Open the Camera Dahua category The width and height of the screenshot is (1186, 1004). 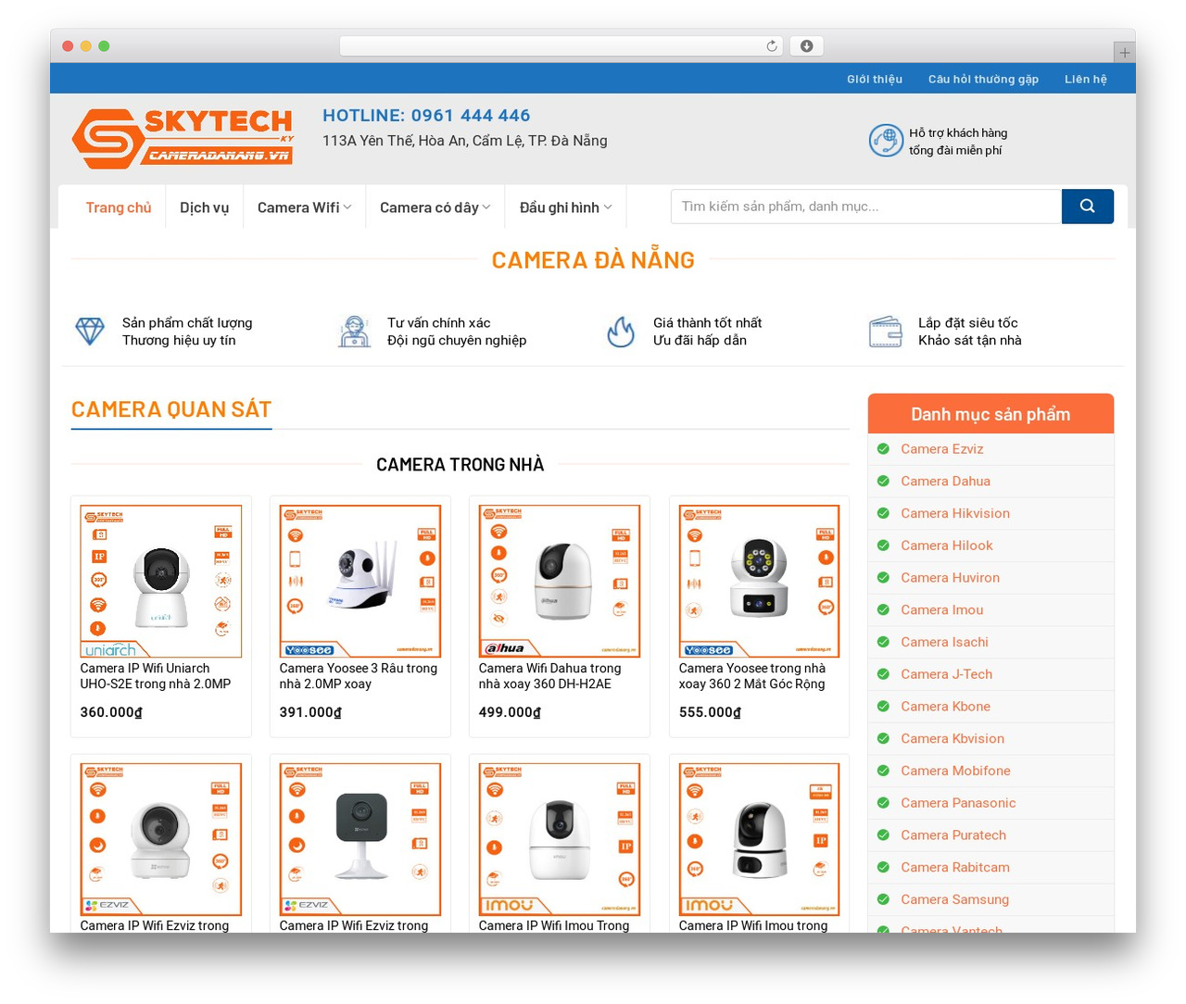coord(945,482)
